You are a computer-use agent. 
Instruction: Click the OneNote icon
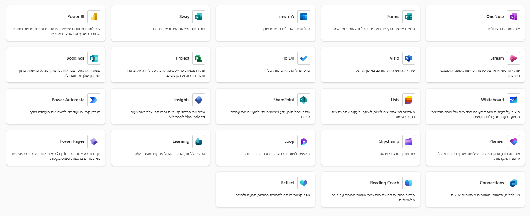pos(513,17)
